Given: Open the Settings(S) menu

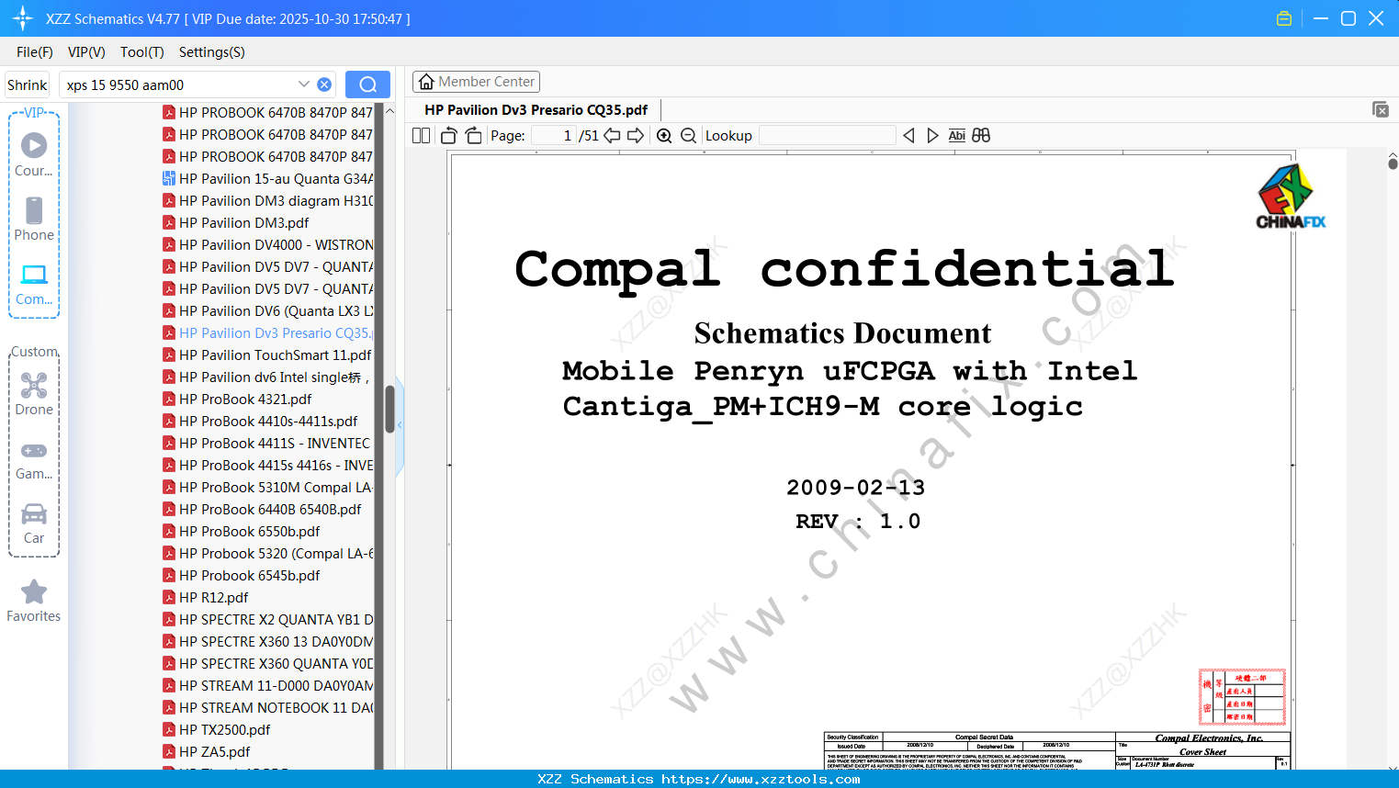Looking at the screenshot, I should click(x=212, y=52).
